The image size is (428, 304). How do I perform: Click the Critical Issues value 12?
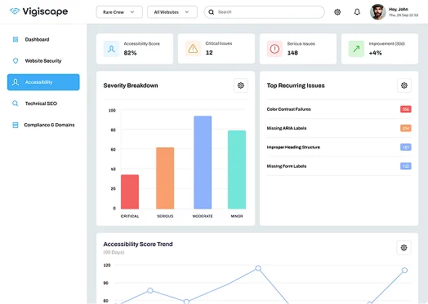point(209,53)
